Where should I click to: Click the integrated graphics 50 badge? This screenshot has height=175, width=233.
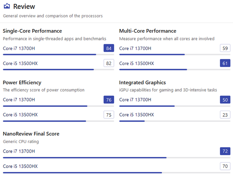(225, 100)
